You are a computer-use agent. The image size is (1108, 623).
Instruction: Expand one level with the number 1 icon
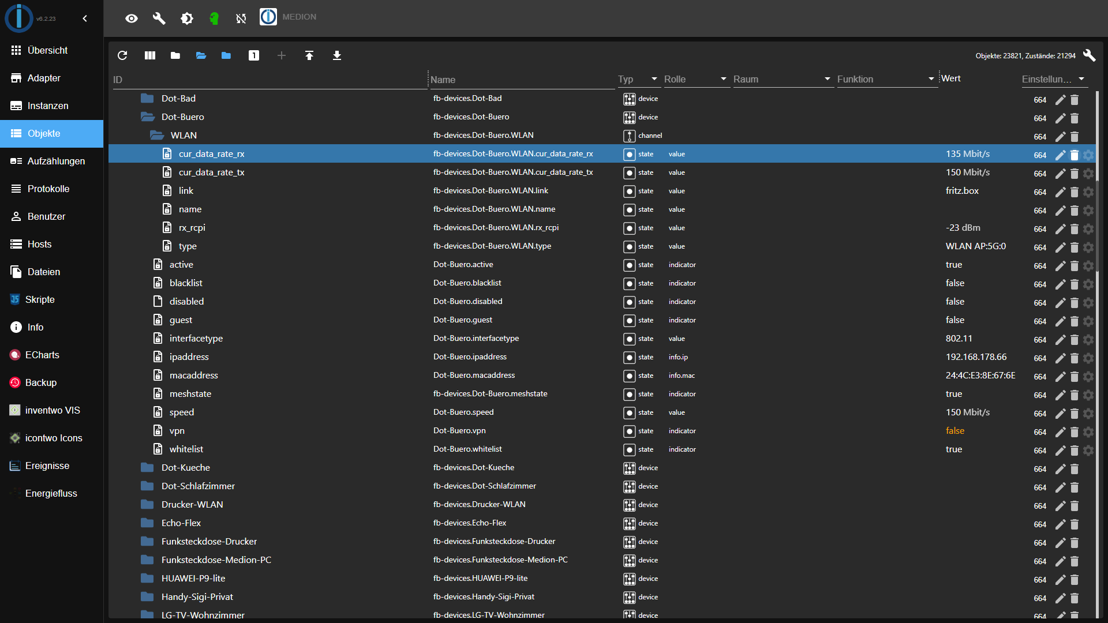254,55
